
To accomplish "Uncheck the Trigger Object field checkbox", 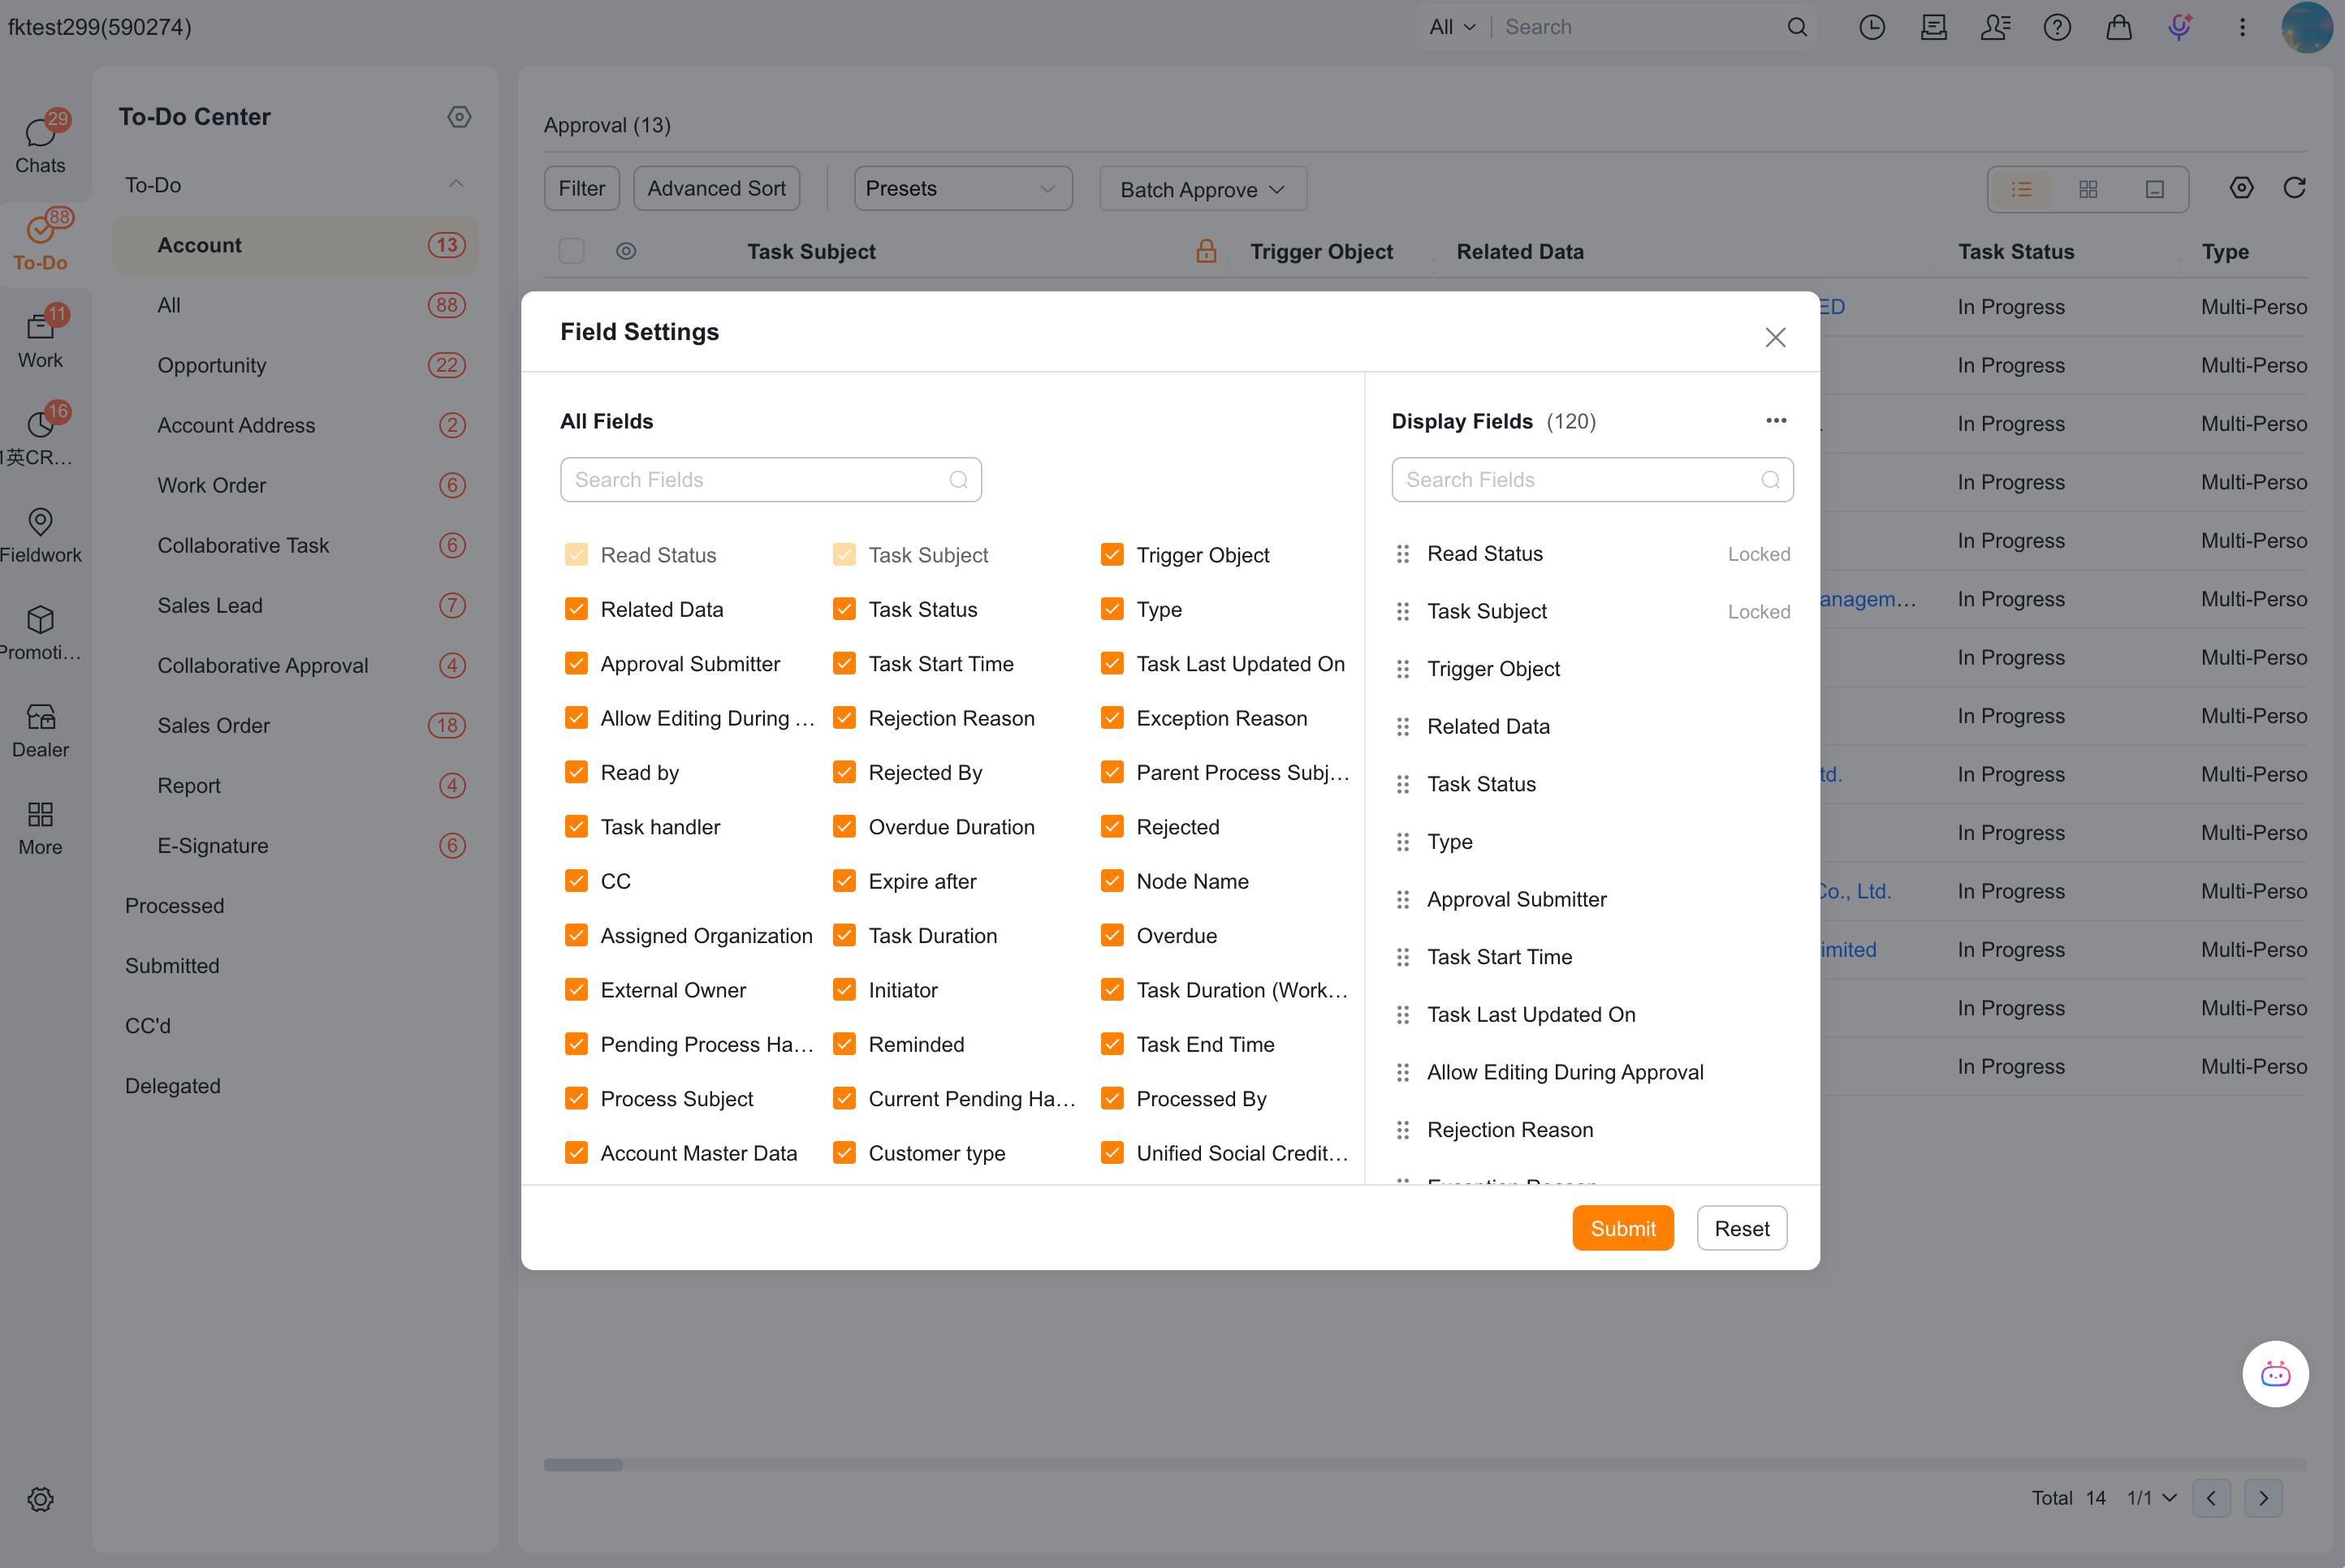I will [1112, 555].
